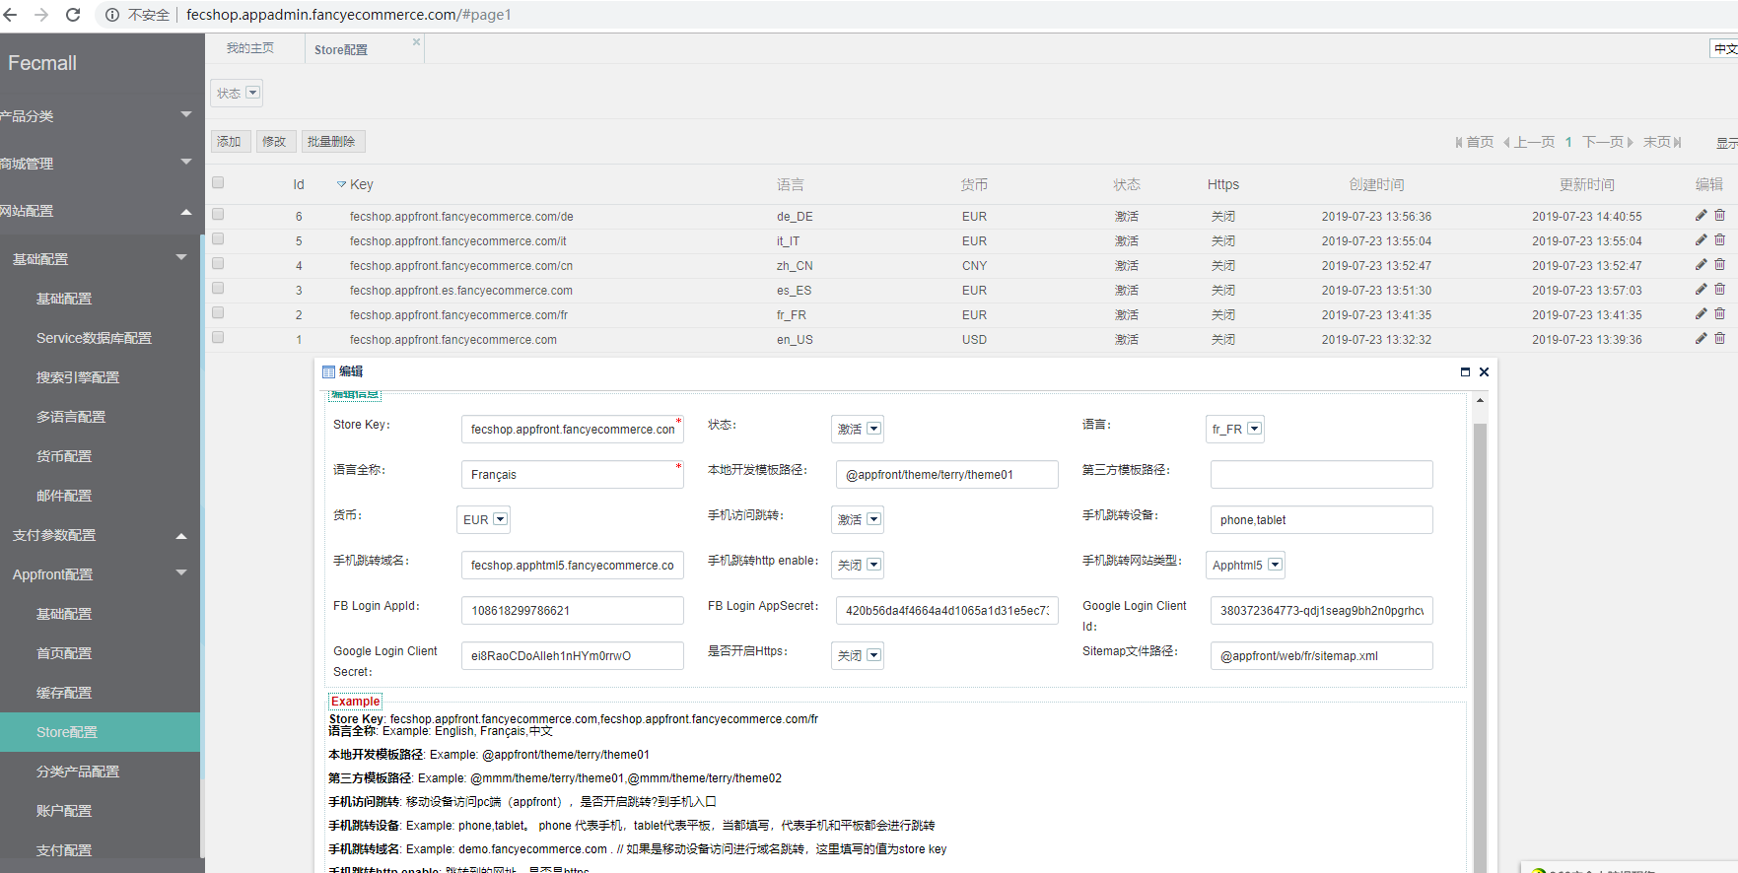Open the 语言 fr_FR dropdown

coord(1235,429)
